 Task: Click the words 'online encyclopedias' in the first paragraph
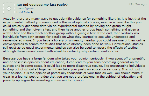(74, 42)
